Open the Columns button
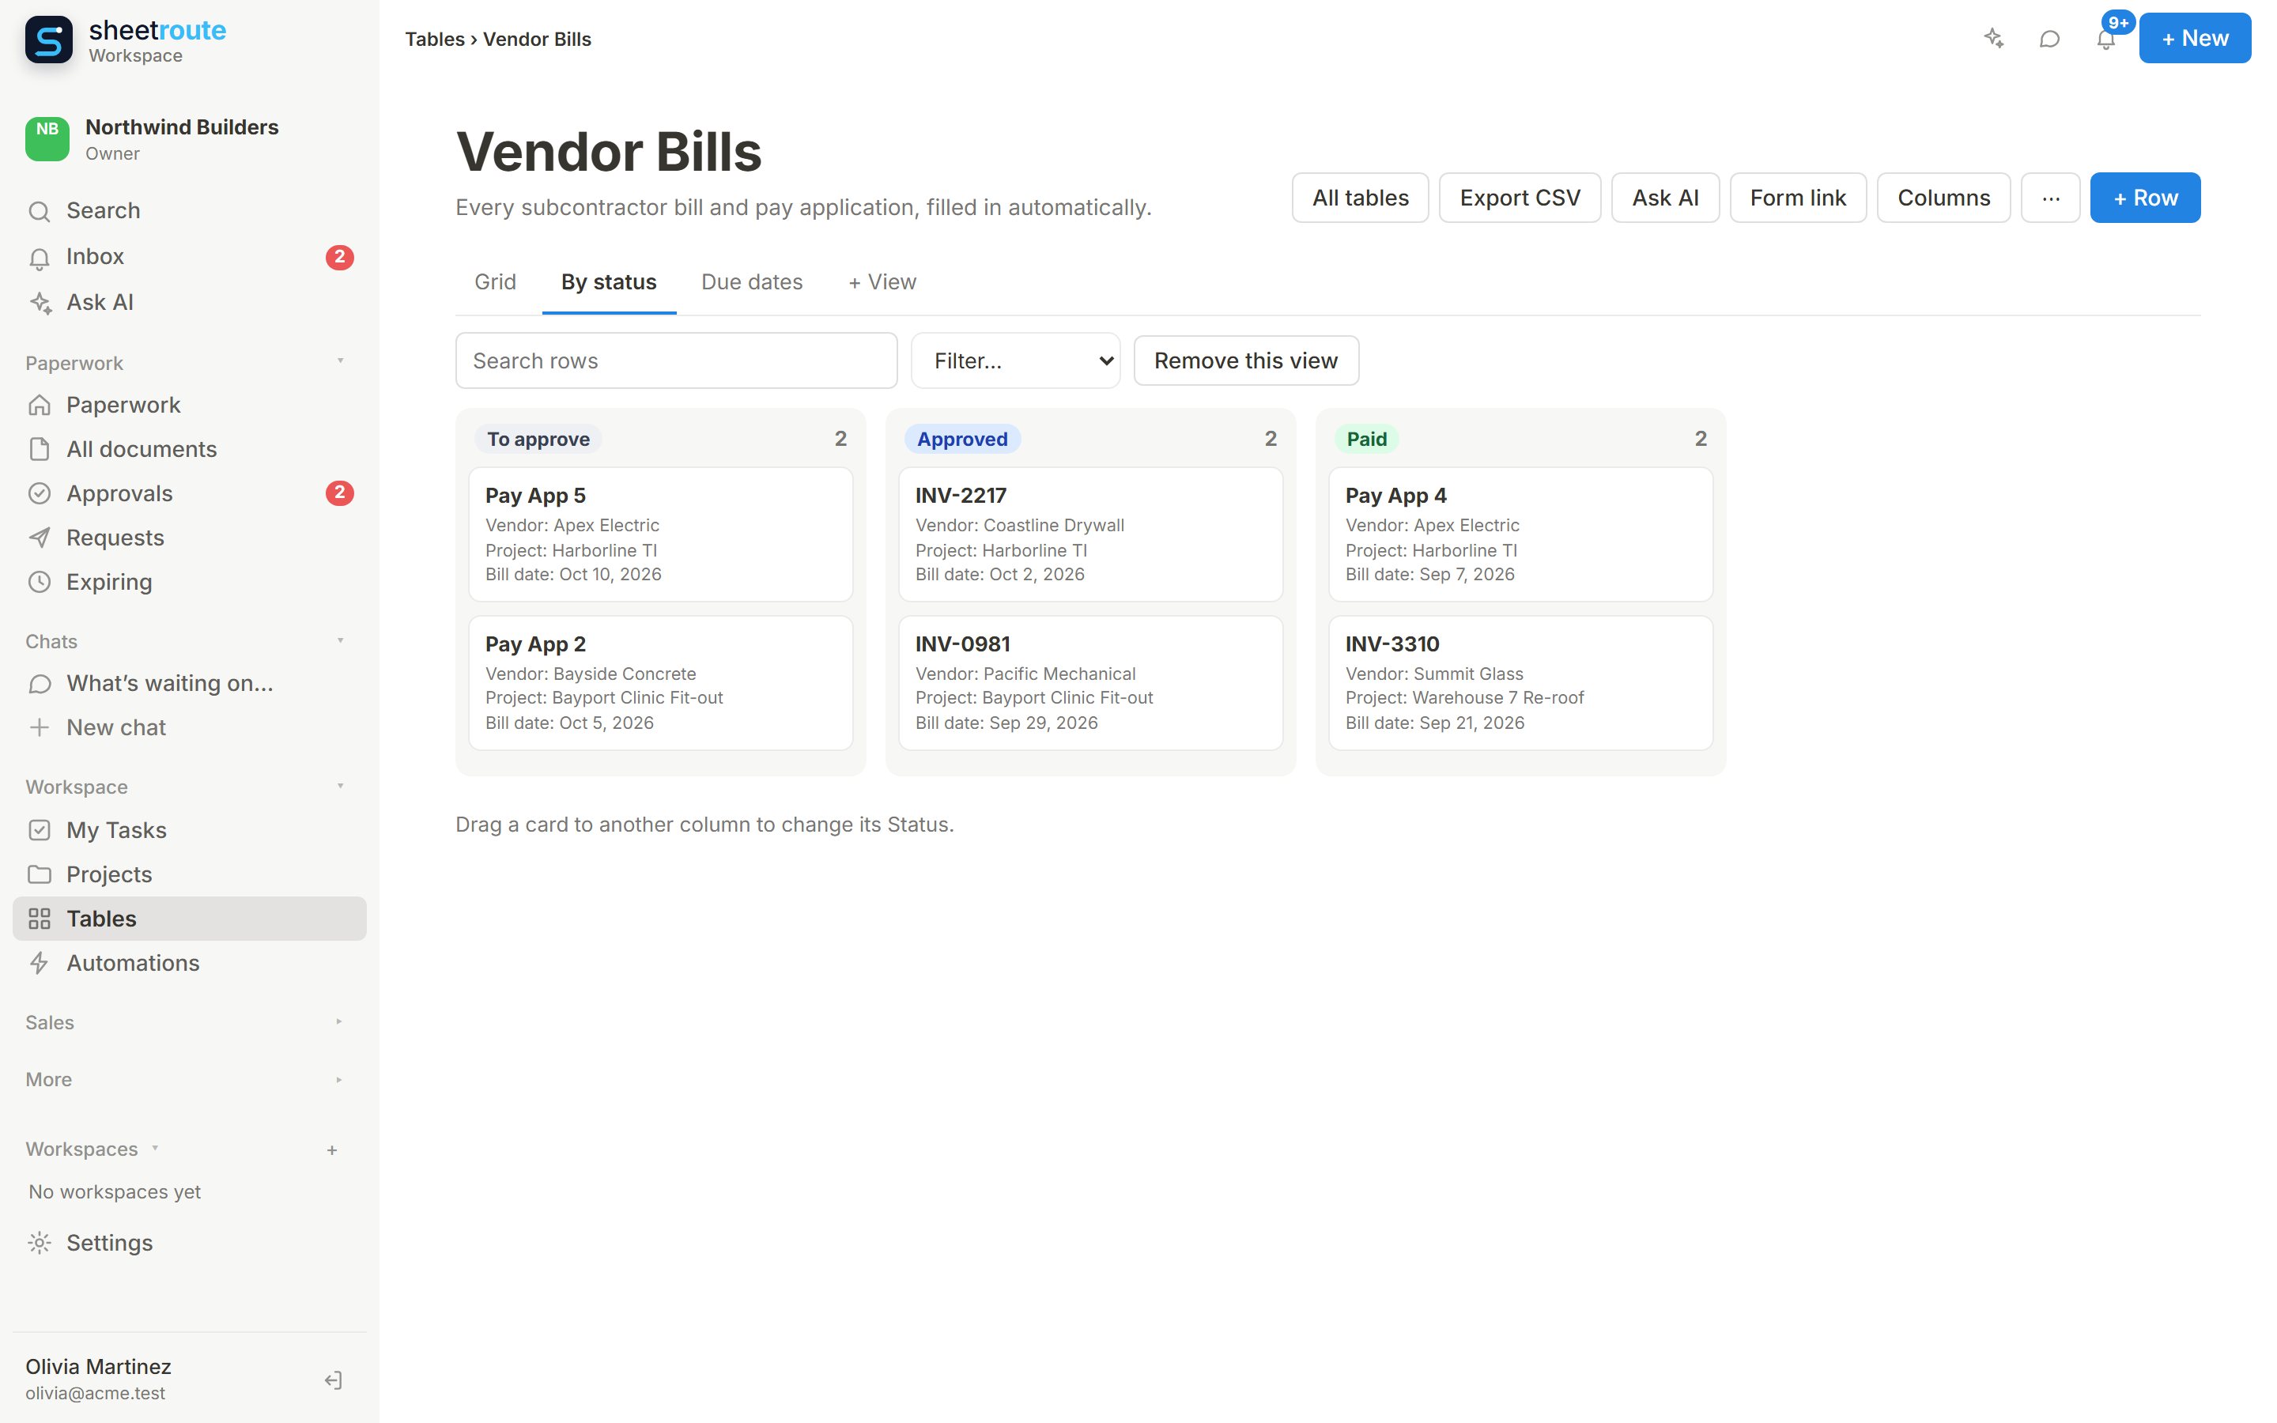 [1944, 198]
